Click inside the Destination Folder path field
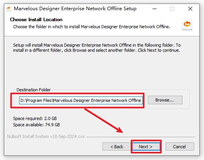The width and height of the screenshot is (204, 160). pyautogui.click(x=81, y=100)
